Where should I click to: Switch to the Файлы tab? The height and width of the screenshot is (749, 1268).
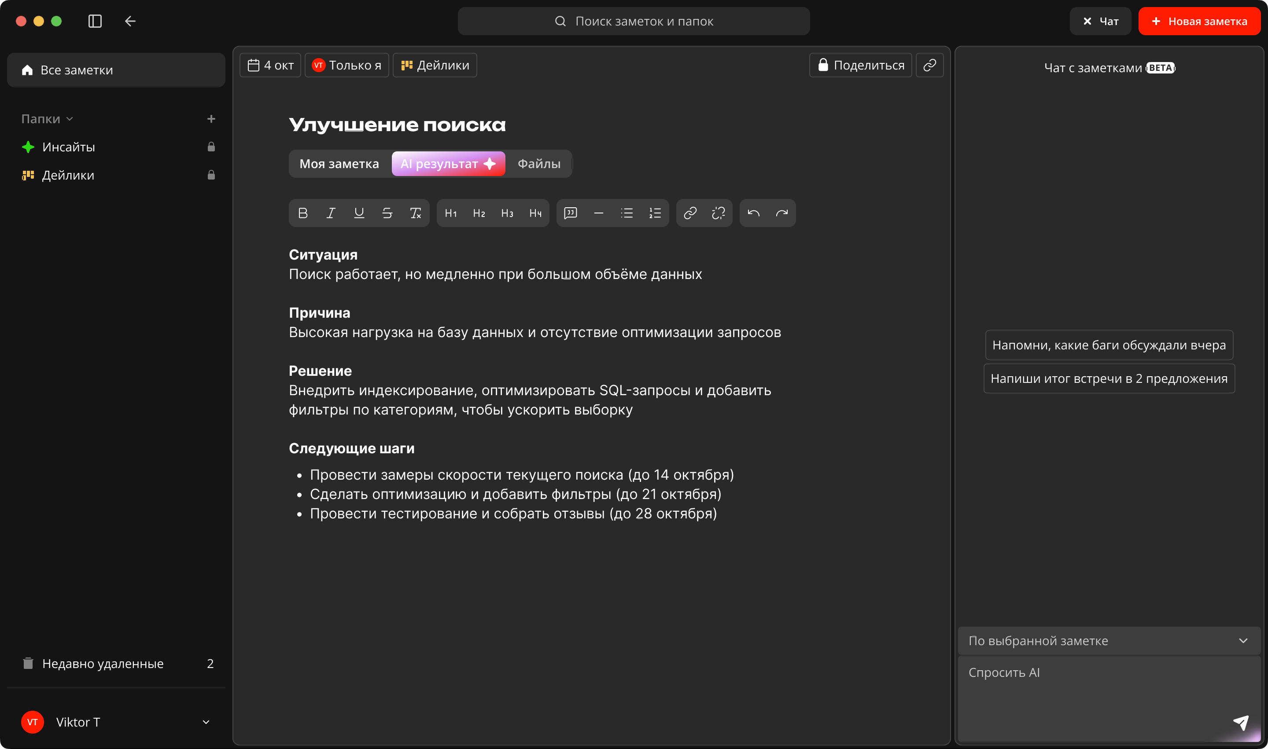538,164
